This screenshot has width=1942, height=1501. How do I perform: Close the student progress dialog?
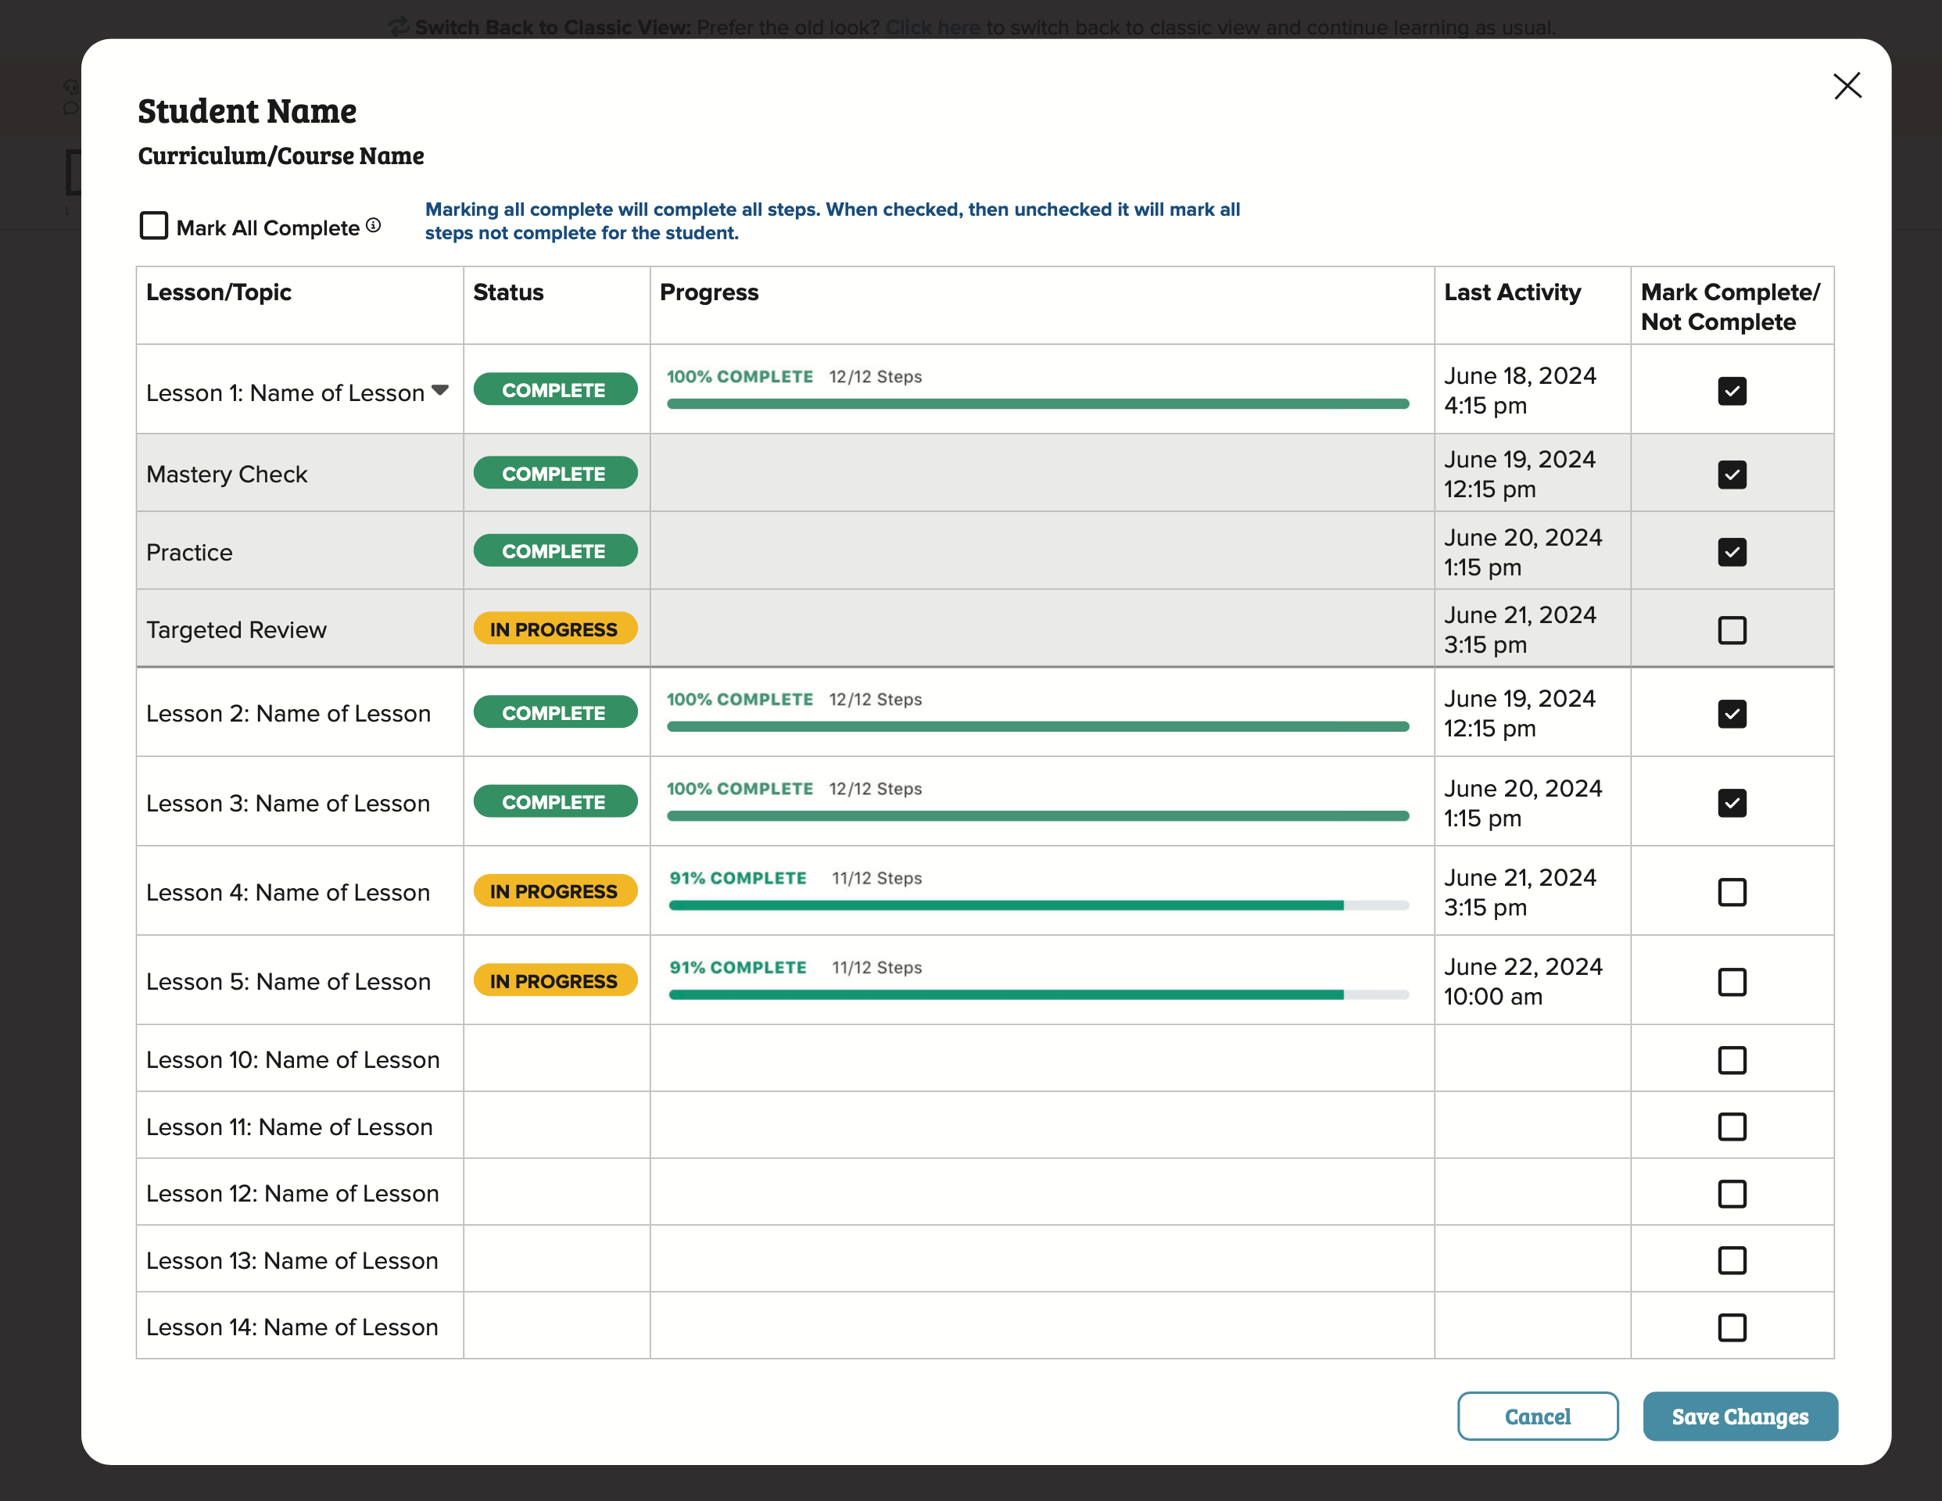pyautogui.click(x=1847, y=86)
